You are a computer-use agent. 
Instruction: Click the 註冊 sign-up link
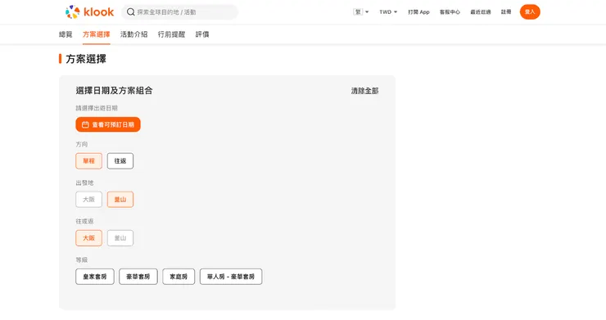tap(506, 12)
